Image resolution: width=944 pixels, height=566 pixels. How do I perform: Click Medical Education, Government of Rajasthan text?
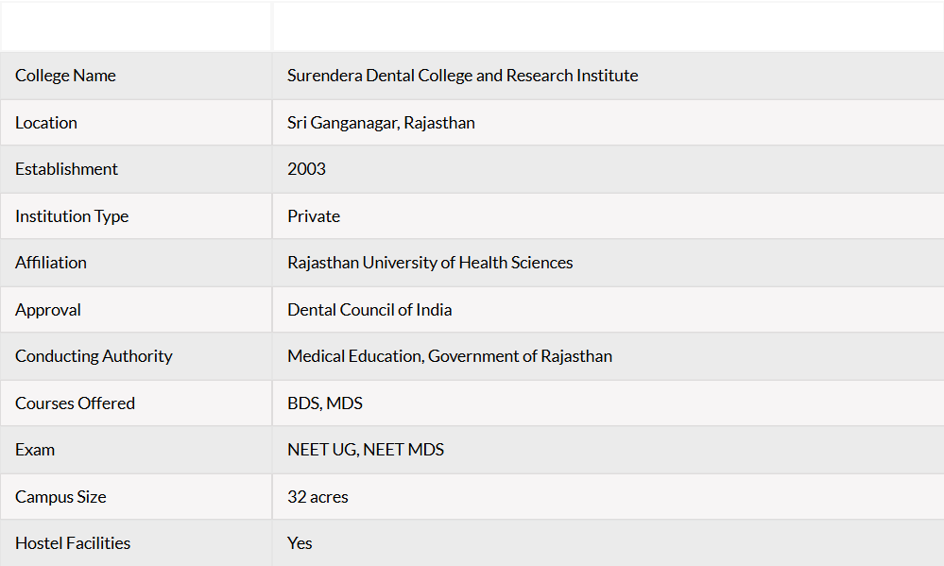(450, 356)
